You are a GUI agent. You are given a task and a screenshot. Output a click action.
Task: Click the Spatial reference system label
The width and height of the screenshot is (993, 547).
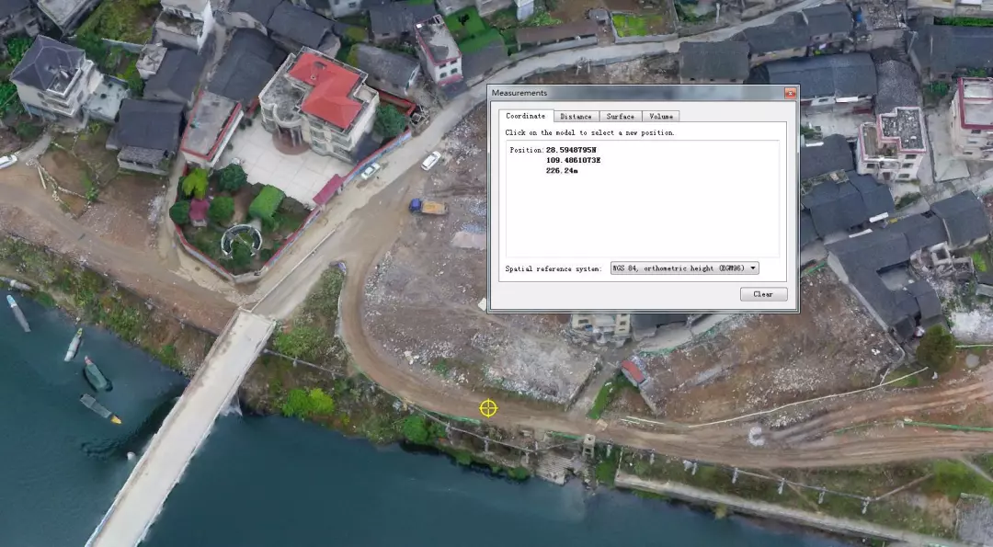(554, 268)
